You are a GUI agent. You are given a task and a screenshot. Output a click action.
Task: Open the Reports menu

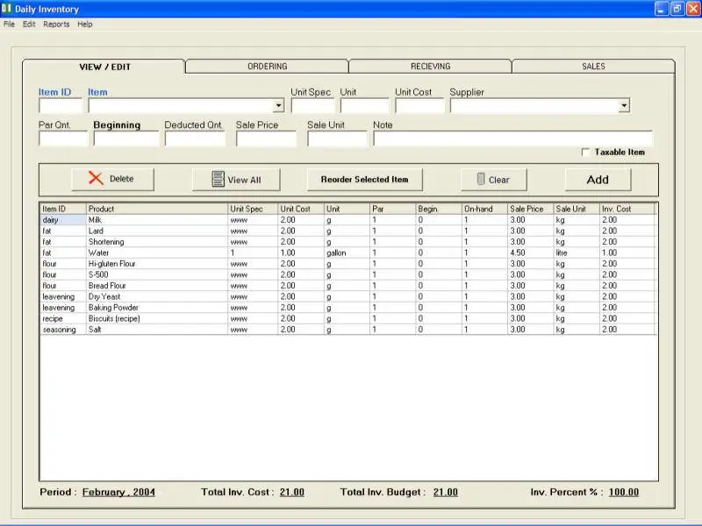point(56,25)
